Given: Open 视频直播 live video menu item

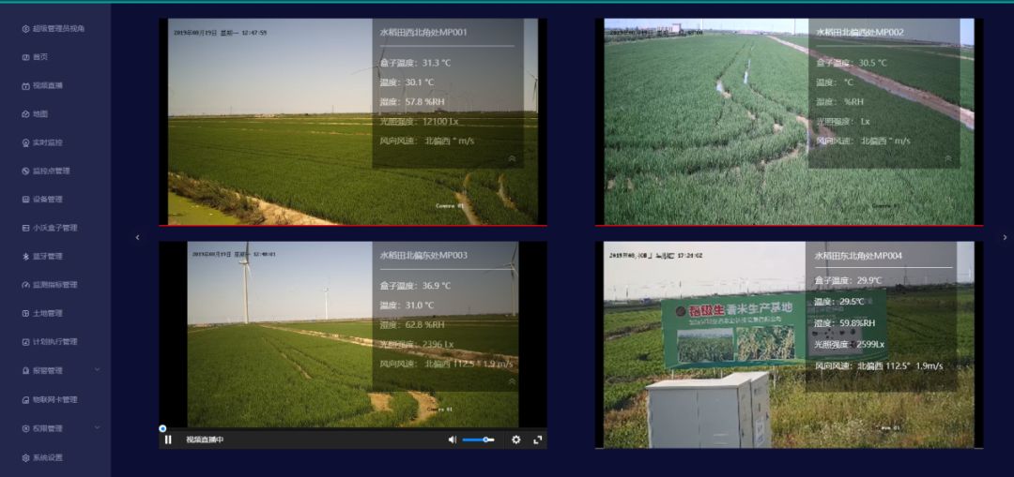Looking at the screenshot, I should 47,85.
